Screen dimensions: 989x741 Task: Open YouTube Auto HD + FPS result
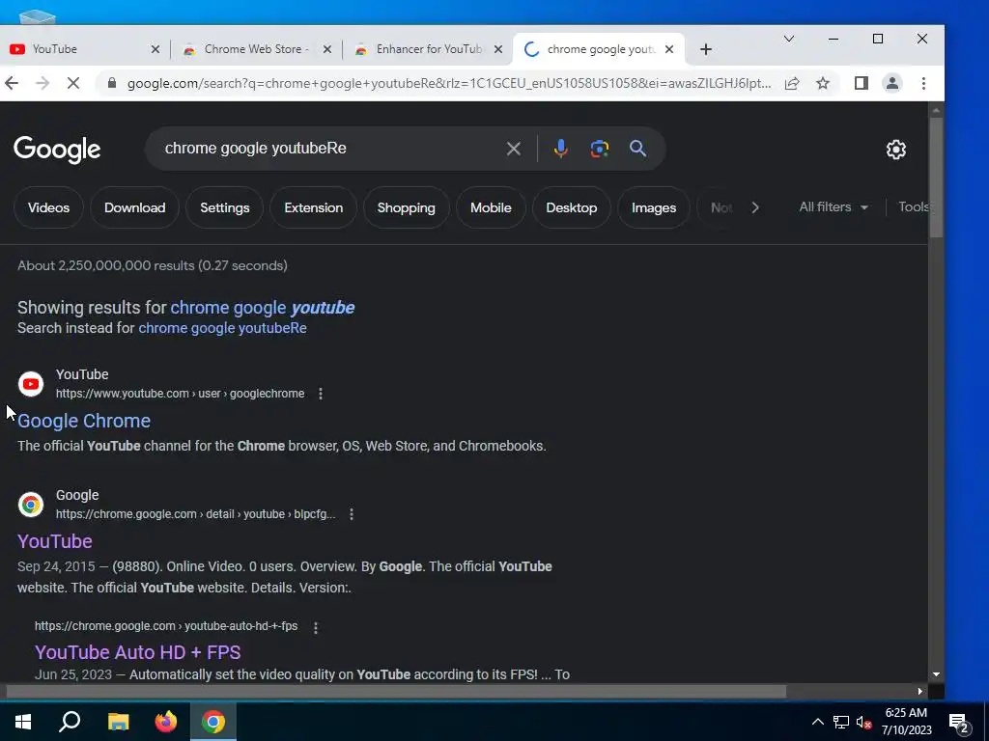[x=137, y=652]
